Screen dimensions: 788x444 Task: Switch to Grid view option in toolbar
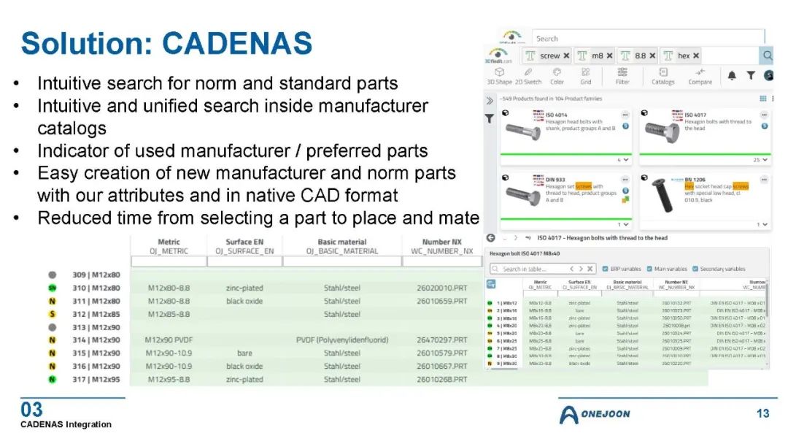585,76
